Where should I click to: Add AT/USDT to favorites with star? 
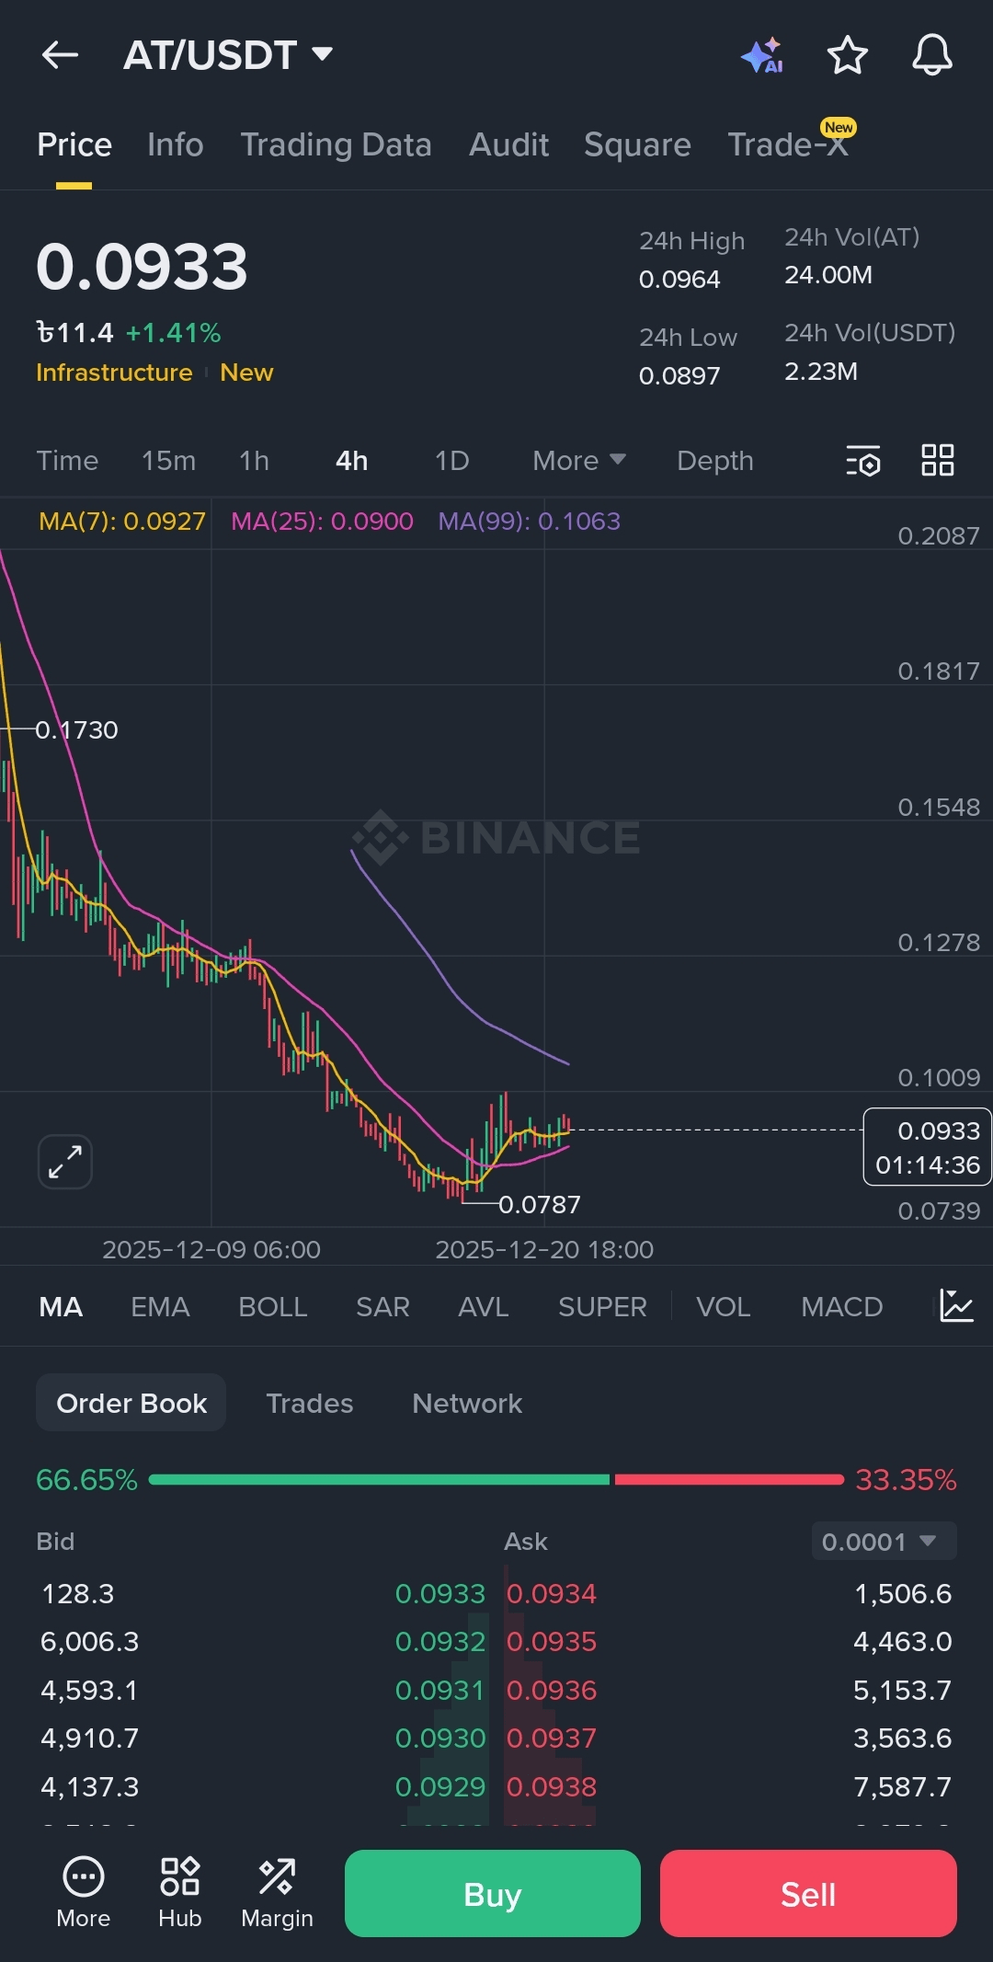pos(847,55)
